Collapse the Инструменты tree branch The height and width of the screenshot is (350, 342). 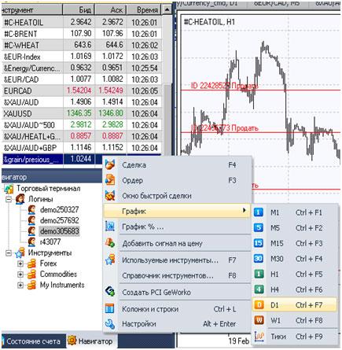click(x=9, y=253)
